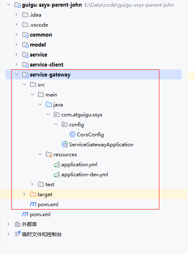Click the service-client module folder icon

coord(25,64)
